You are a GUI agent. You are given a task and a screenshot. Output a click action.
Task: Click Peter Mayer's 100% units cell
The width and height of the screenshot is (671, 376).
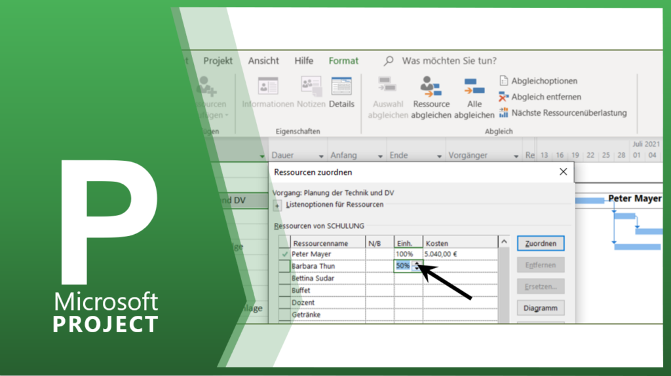(408, 254)
